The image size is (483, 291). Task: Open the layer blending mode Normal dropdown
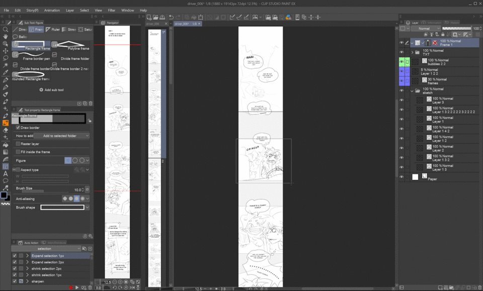click(x=427, y=28)
